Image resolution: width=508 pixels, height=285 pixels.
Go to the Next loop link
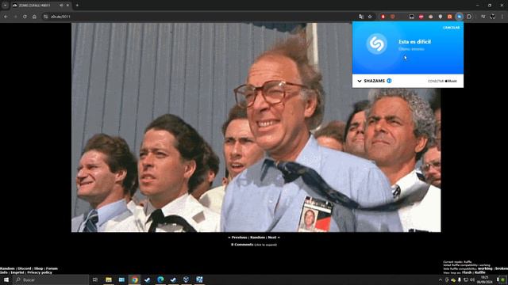pyautogui.click(x=274, y=237)
